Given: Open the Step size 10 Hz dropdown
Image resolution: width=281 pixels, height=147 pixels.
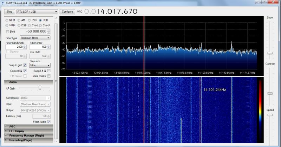Looking at the screenshot, I should click(x=40, y=65).
